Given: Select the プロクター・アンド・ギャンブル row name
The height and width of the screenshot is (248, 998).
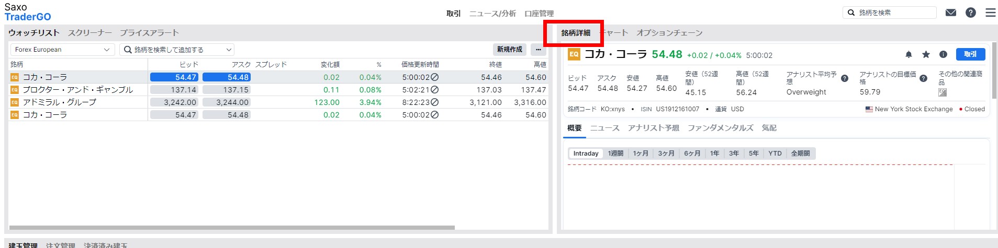Looking at the screenshot, I should coord(77,90).
